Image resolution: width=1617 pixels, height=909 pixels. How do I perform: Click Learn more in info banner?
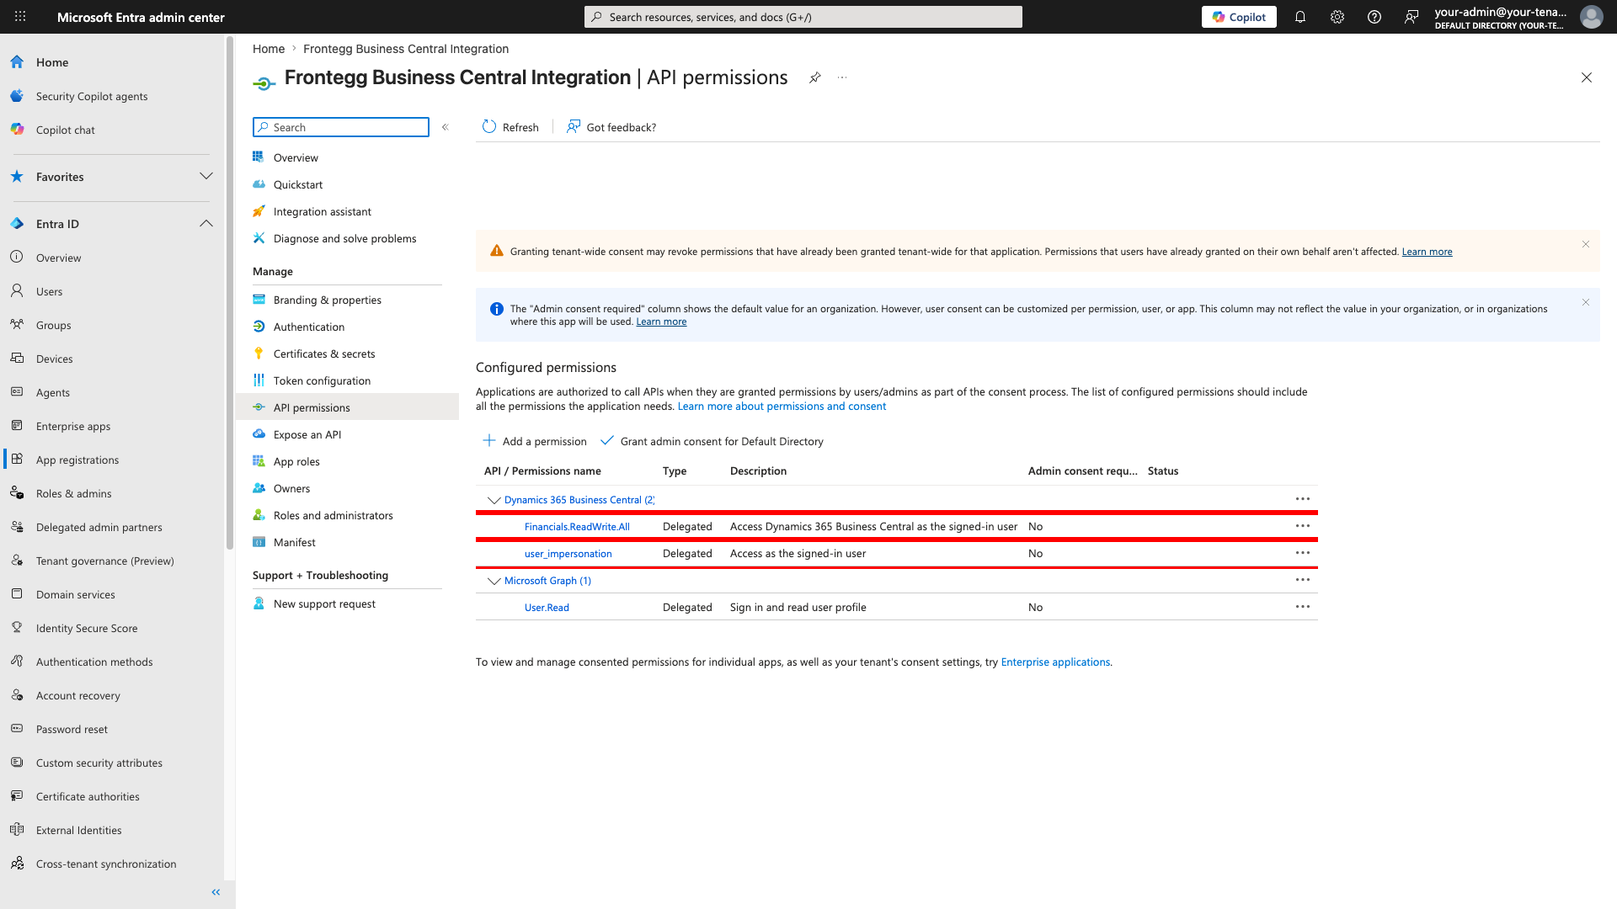coord(661,322)
